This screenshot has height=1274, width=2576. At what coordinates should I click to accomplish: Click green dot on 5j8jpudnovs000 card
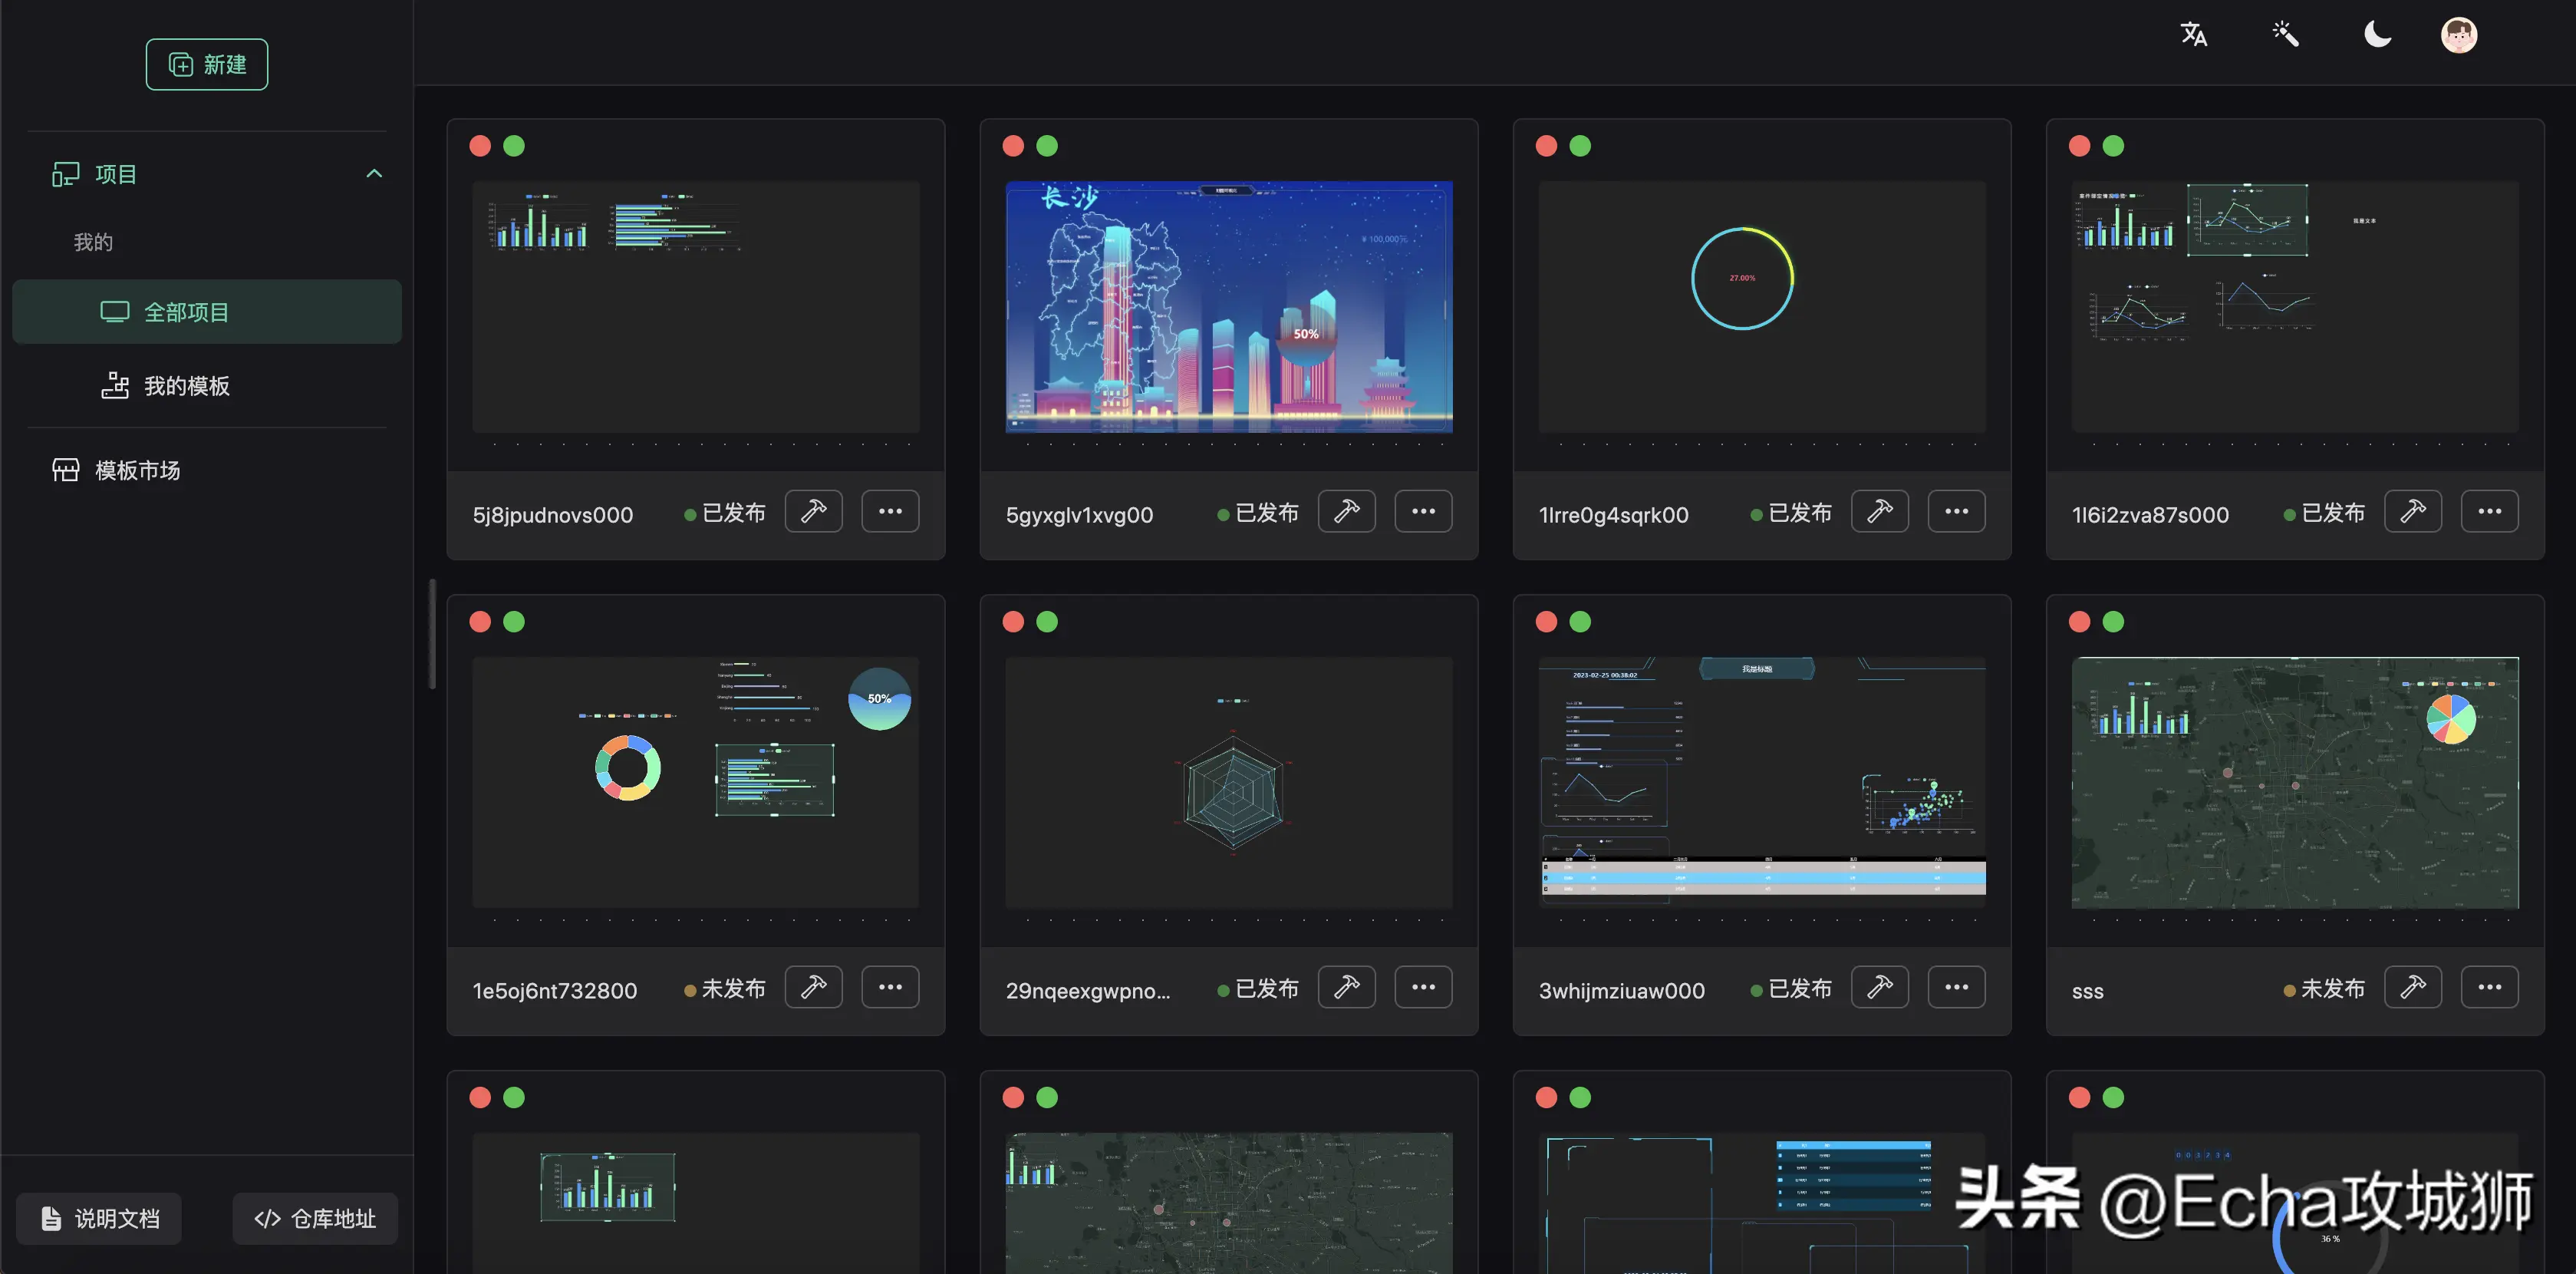pos(514,146)
